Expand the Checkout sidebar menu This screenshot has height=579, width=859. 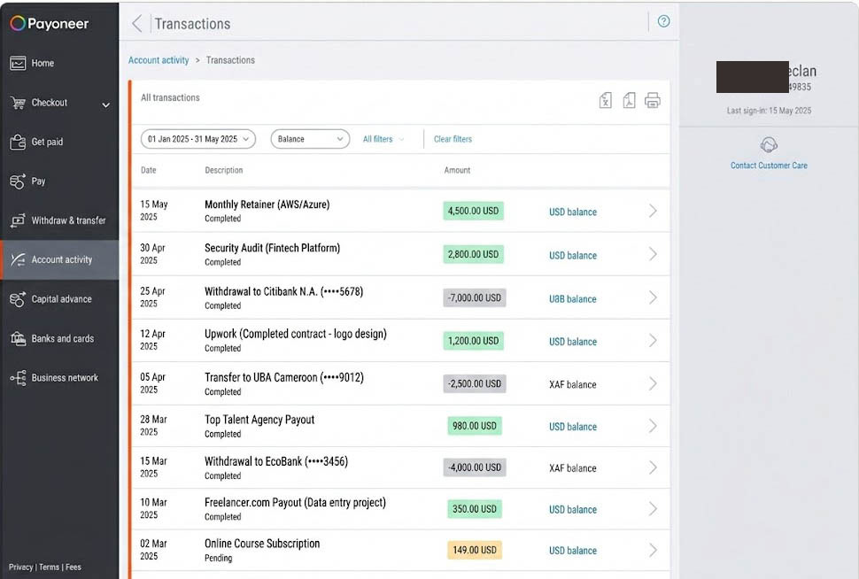point(53,102)
